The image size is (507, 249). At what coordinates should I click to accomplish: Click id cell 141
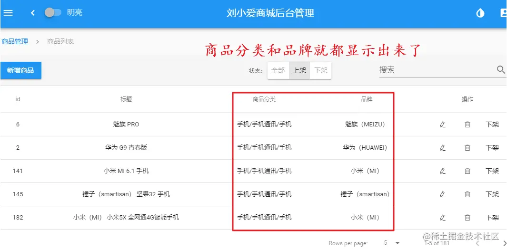point(18,171)
